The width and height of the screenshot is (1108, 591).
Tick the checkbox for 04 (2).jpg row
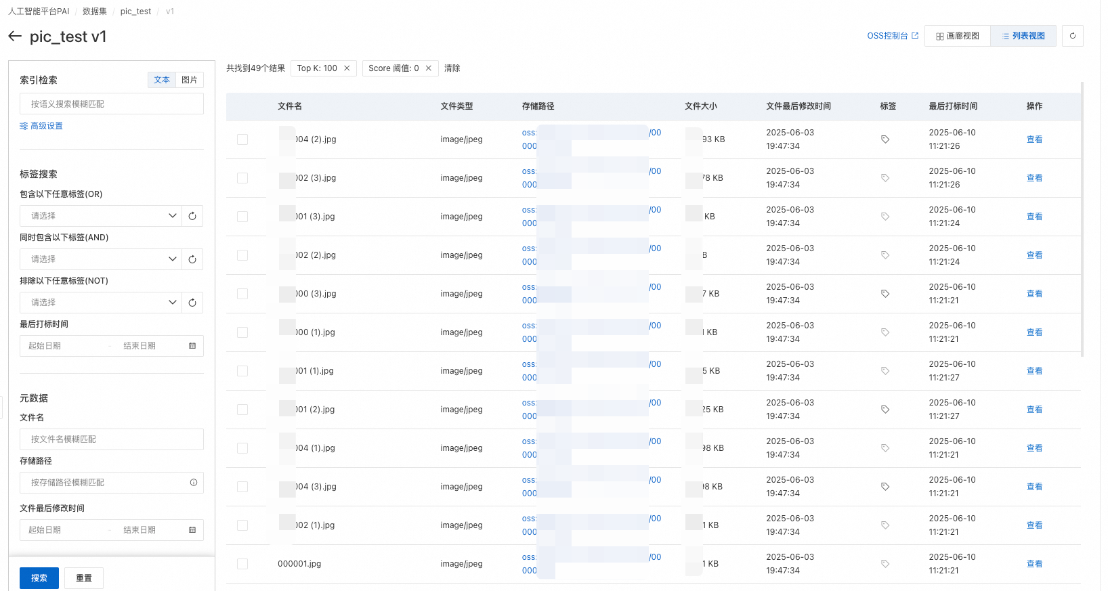(x=242, y=139)
